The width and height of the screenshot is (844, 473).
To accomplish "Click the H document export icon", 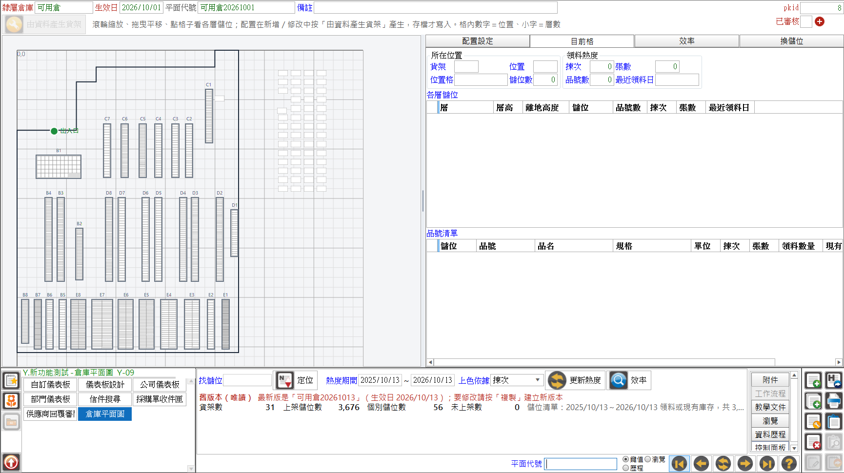I will (834, 380).
